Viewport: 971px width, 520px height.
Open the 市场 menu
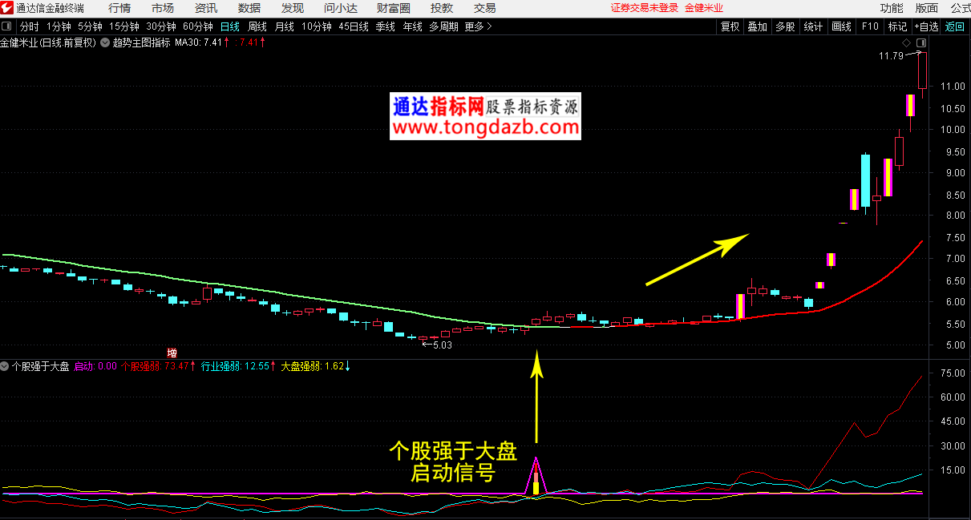coord(163,8)
